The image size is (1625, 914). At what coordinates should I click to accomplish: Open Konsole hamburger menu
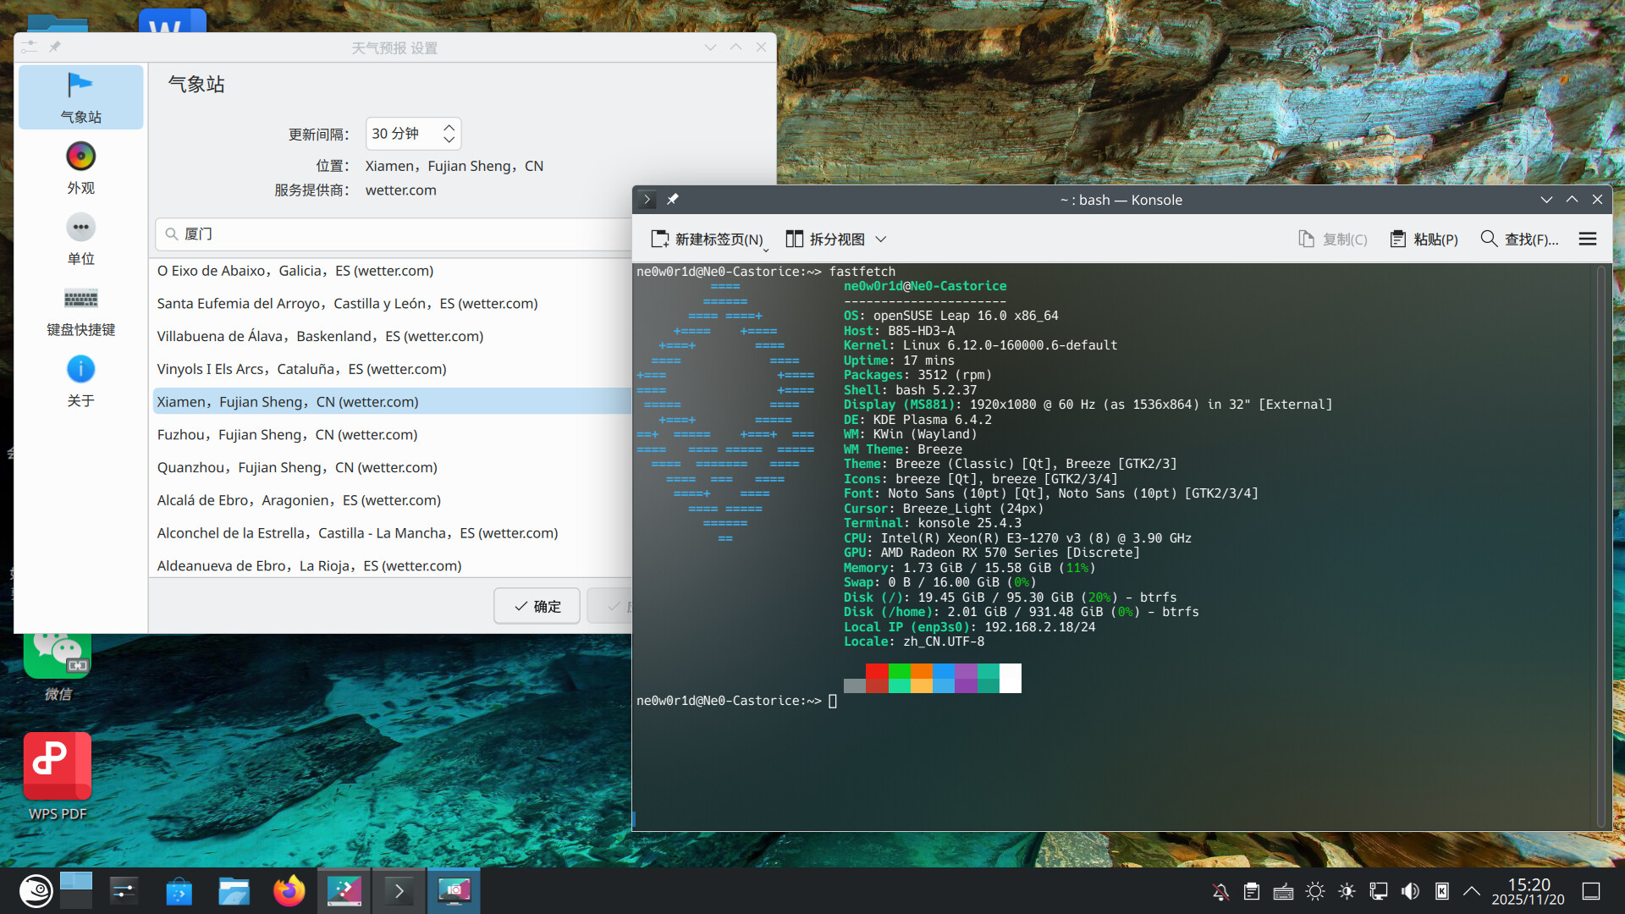click(x=1588, y=240)
